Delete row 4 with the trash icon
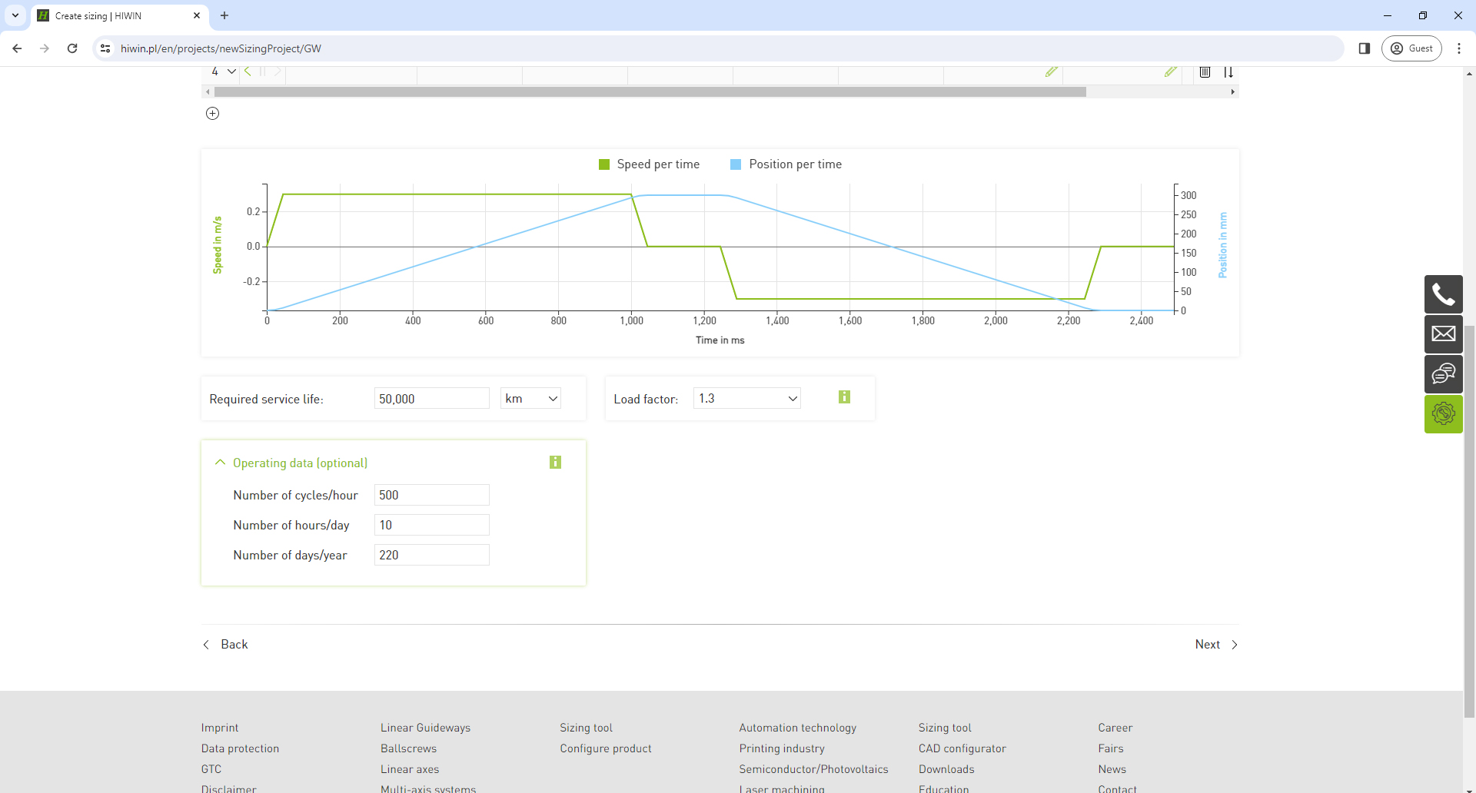Image resolution: width=1476 pixels, height=793 pixels. coord(1205,72)
